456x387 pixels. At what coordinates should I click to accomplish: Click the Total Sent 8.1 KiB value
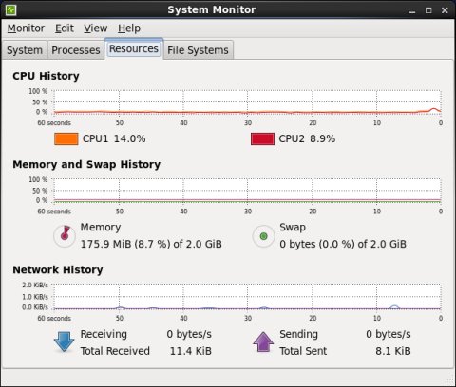click(393, 351)
